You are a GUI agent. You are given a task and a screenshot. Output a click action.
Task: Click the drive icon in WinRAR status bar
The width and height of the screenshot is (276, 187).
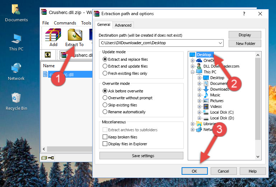pos(44,158)
